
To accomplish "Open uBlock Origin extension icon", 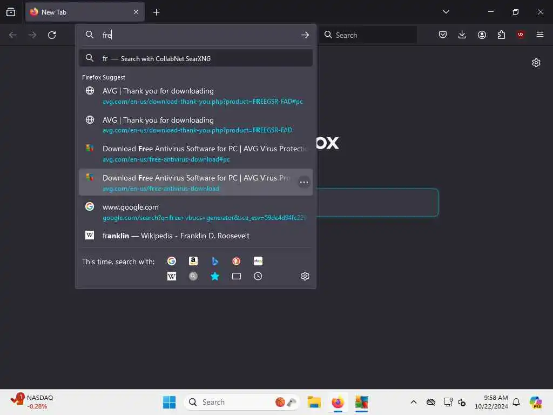I will [521, 35].
